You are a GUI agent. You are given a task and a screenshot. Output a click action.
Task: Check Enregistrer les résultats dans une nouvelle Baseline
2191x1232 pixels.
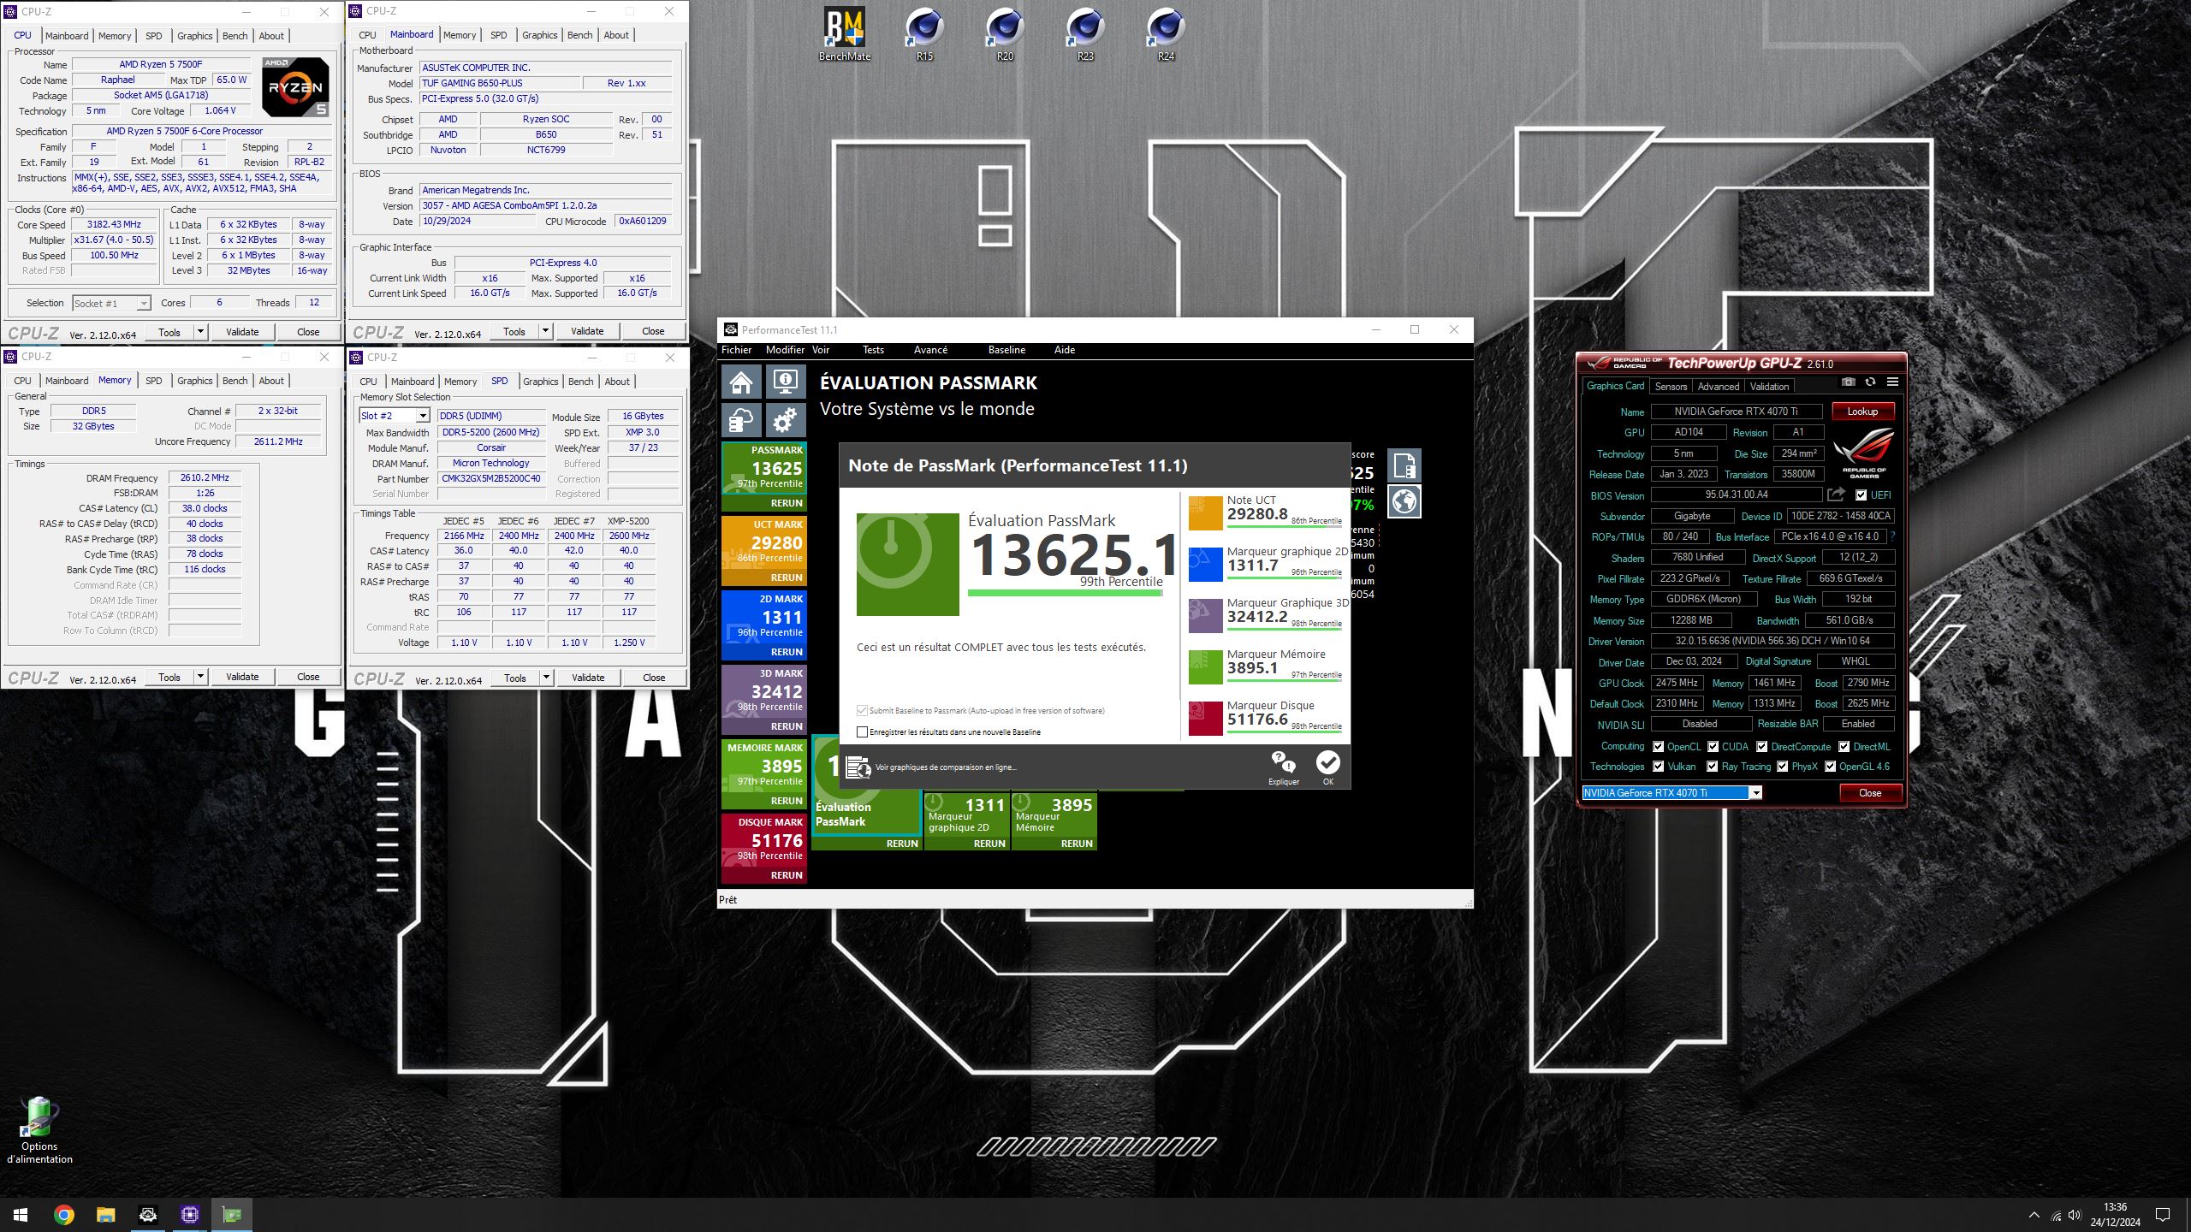862,731
